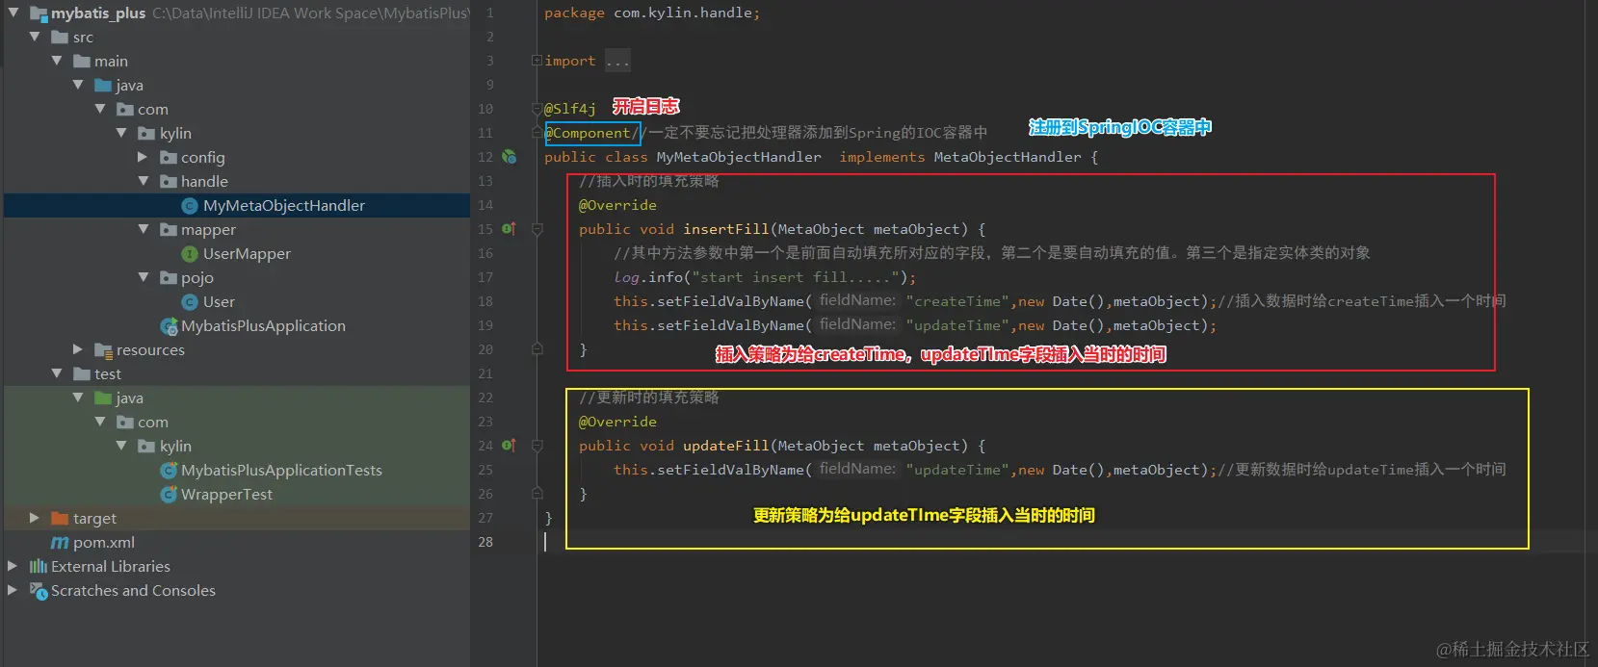
Task: Click the Spring bean gutter icon on line 12
Action: pos(510,157)
